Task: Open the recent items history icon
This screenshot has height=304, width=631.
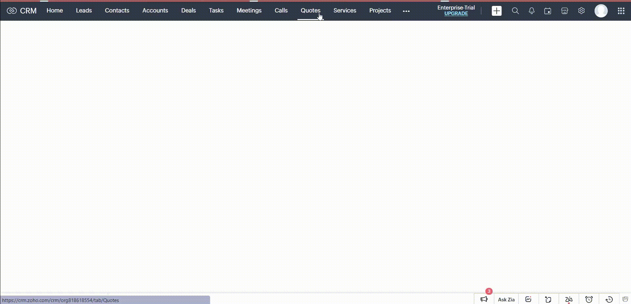Action: click(609, 299)
